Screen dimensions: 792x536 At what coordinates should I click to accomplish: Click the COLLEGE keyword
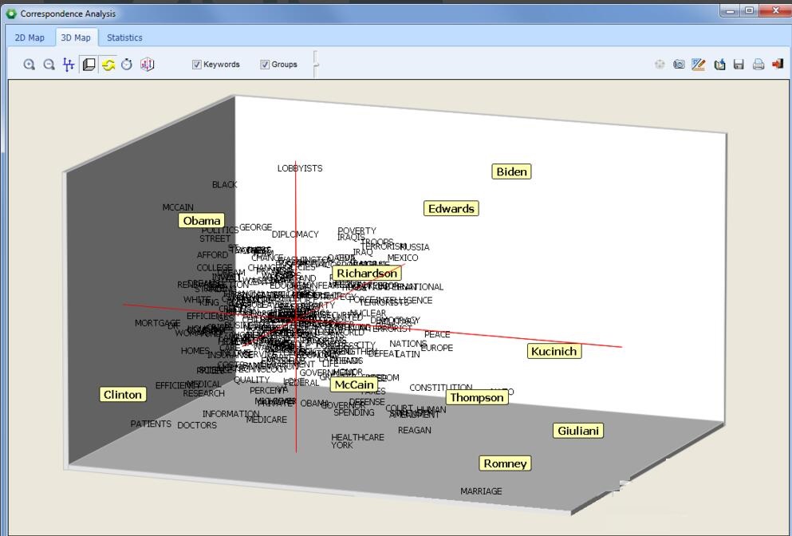(x=215, y=268)
